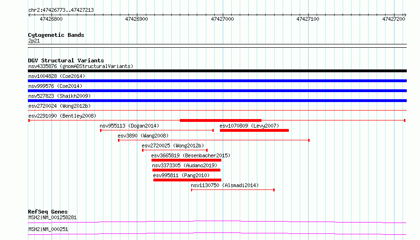Click the blue nsv1004828 variant bar
420x240 pixels.
pos(217,81)
